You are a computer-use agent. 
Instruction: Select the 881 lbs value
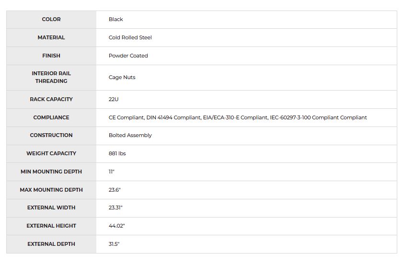pos(117,153)
